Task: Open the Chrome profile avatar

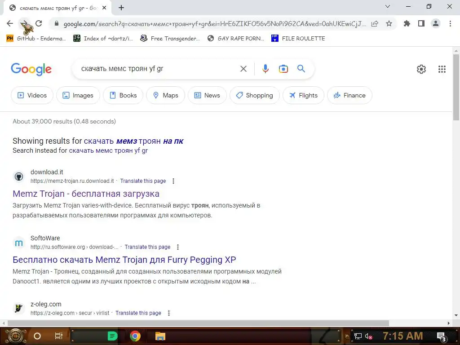Action: coord(436,23)
